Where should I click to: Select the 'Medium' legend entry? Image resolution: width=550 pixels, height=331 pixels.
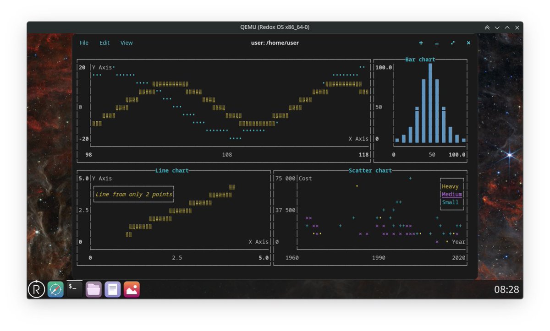tap(452, 194)
